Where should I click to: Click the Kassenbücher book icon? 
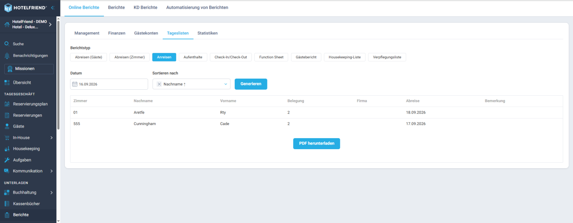(x=7, y=204)
